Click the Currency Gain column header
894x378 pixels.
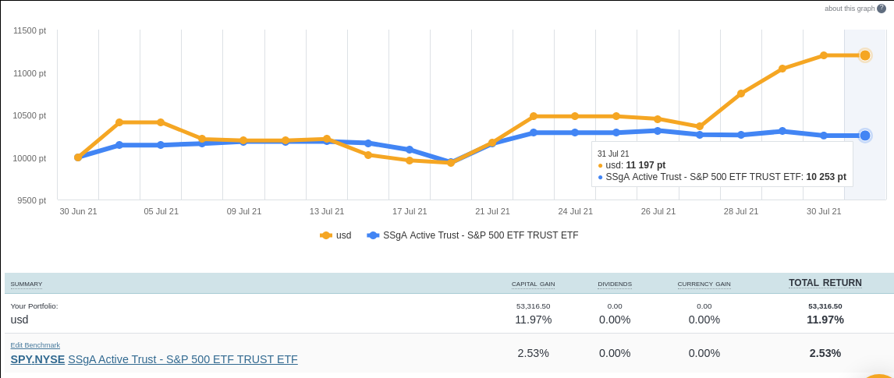tap(704, 284)
